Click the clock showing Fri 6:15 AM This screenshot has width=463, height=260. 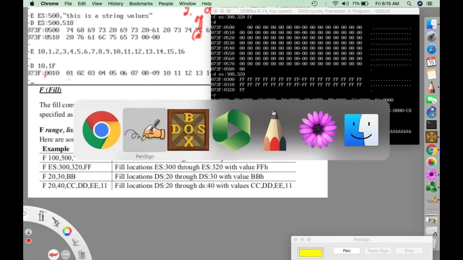387,4
